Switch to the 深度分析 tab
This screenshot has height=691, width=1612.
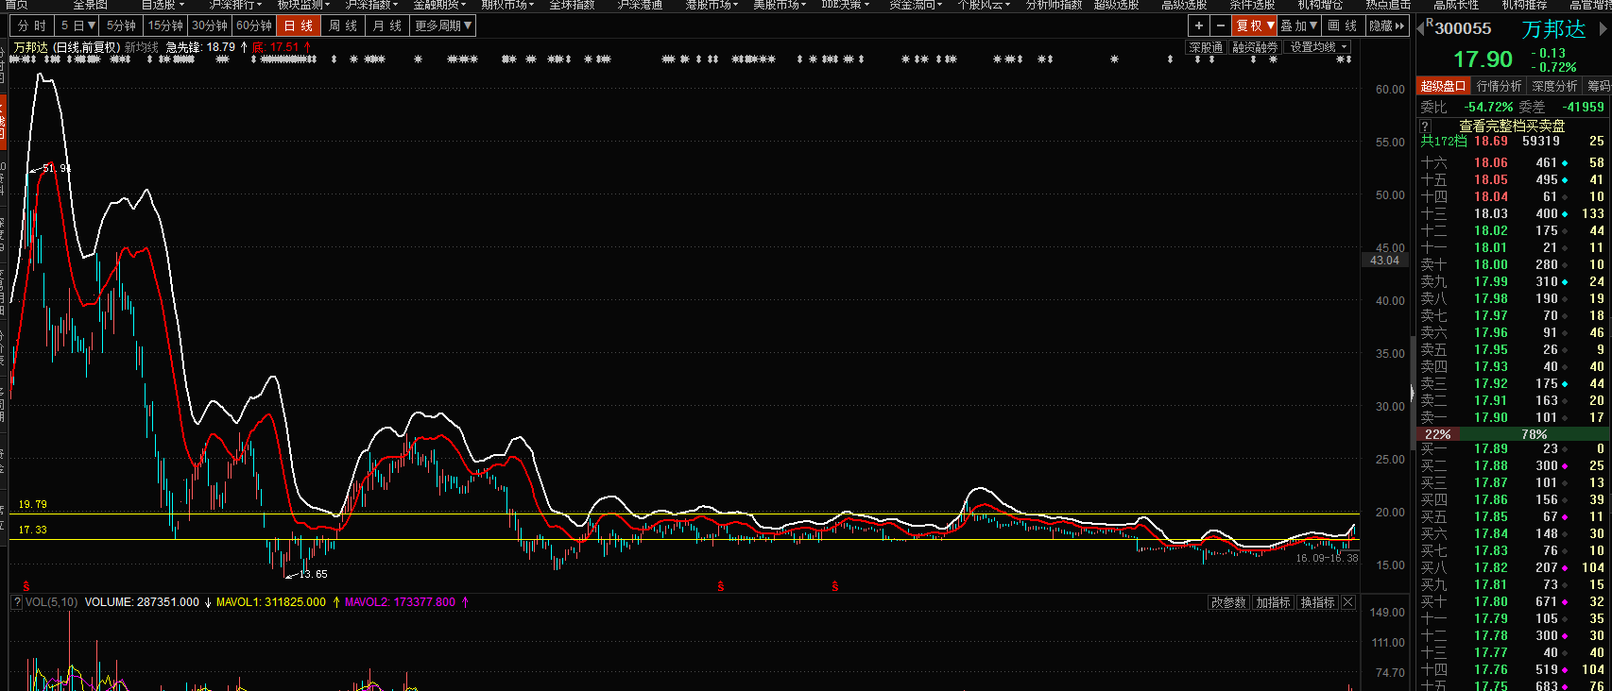click(1554, 86)
